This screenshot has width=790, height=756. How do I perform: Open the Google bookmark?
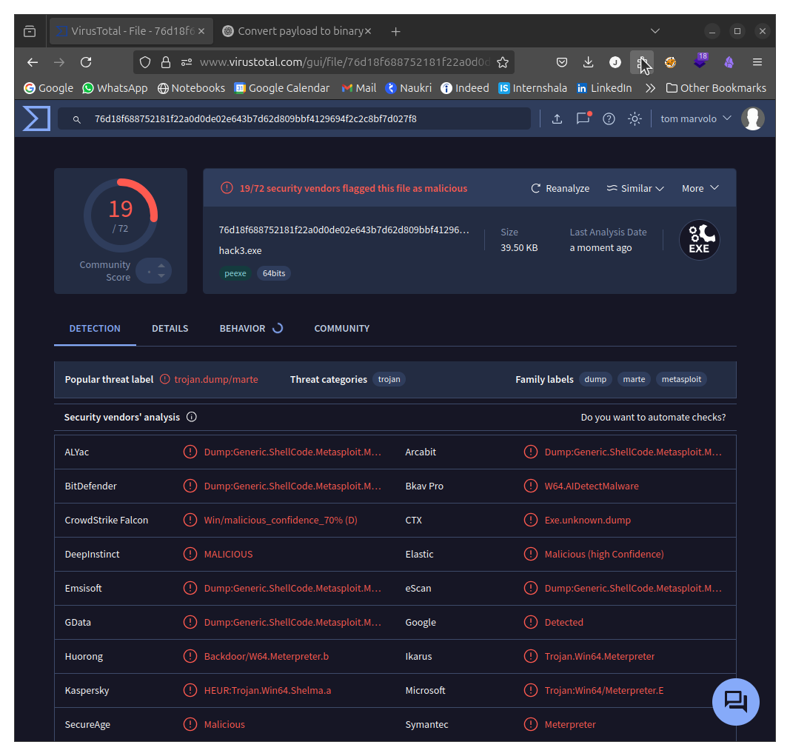click(48, 88)
